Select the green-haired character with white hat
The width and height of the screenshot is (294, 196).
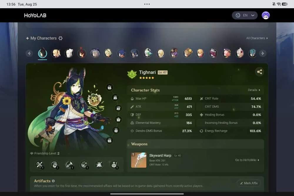tap(148, 53)
